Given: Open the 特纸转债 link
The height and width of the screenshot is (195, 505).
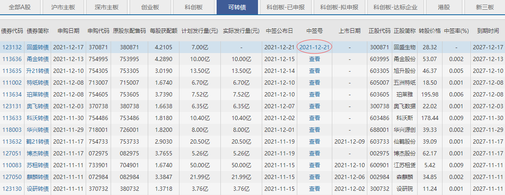Looking at the screenshot, I should click(x=38, y=83).
